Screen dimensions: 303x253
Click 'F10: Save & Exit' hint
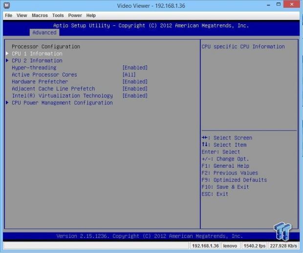coord(225,187)
